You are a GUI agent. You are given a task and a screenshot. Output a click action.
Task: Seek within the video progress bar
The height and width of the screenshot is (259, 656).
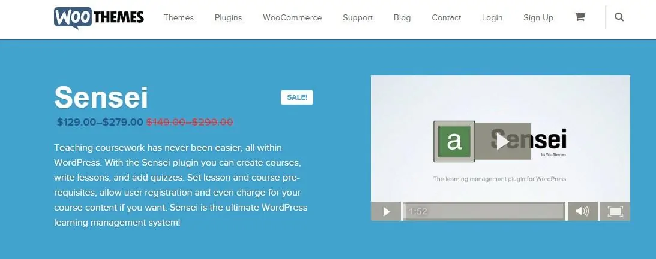pos(483,212)
